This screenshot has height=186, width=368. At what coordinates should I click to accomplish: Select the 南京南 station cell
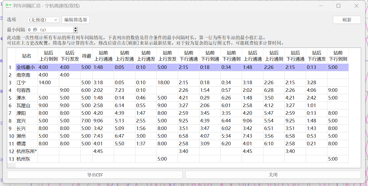point(27,75)
